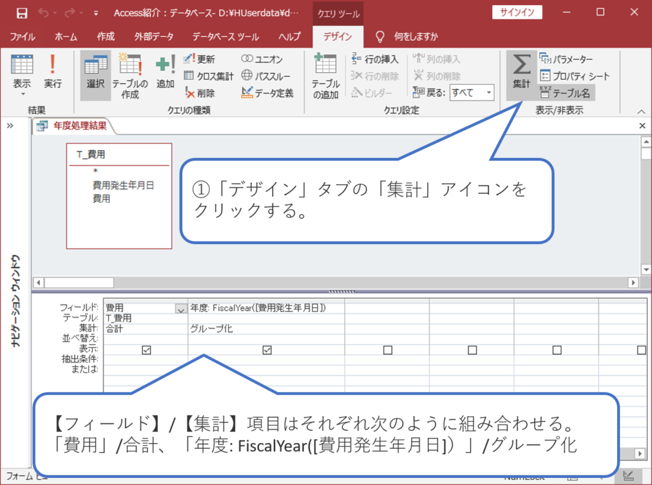Switch to the 外部データ tab
Screen dimensions: 652x485
click(x=153, y=36)
